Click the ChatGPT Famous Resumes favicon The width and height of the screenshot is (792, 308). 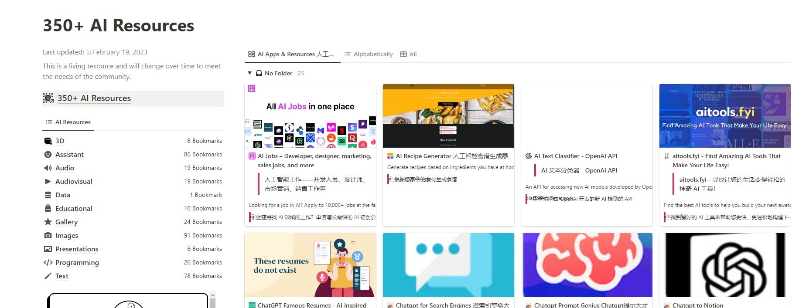pos(252,305)
